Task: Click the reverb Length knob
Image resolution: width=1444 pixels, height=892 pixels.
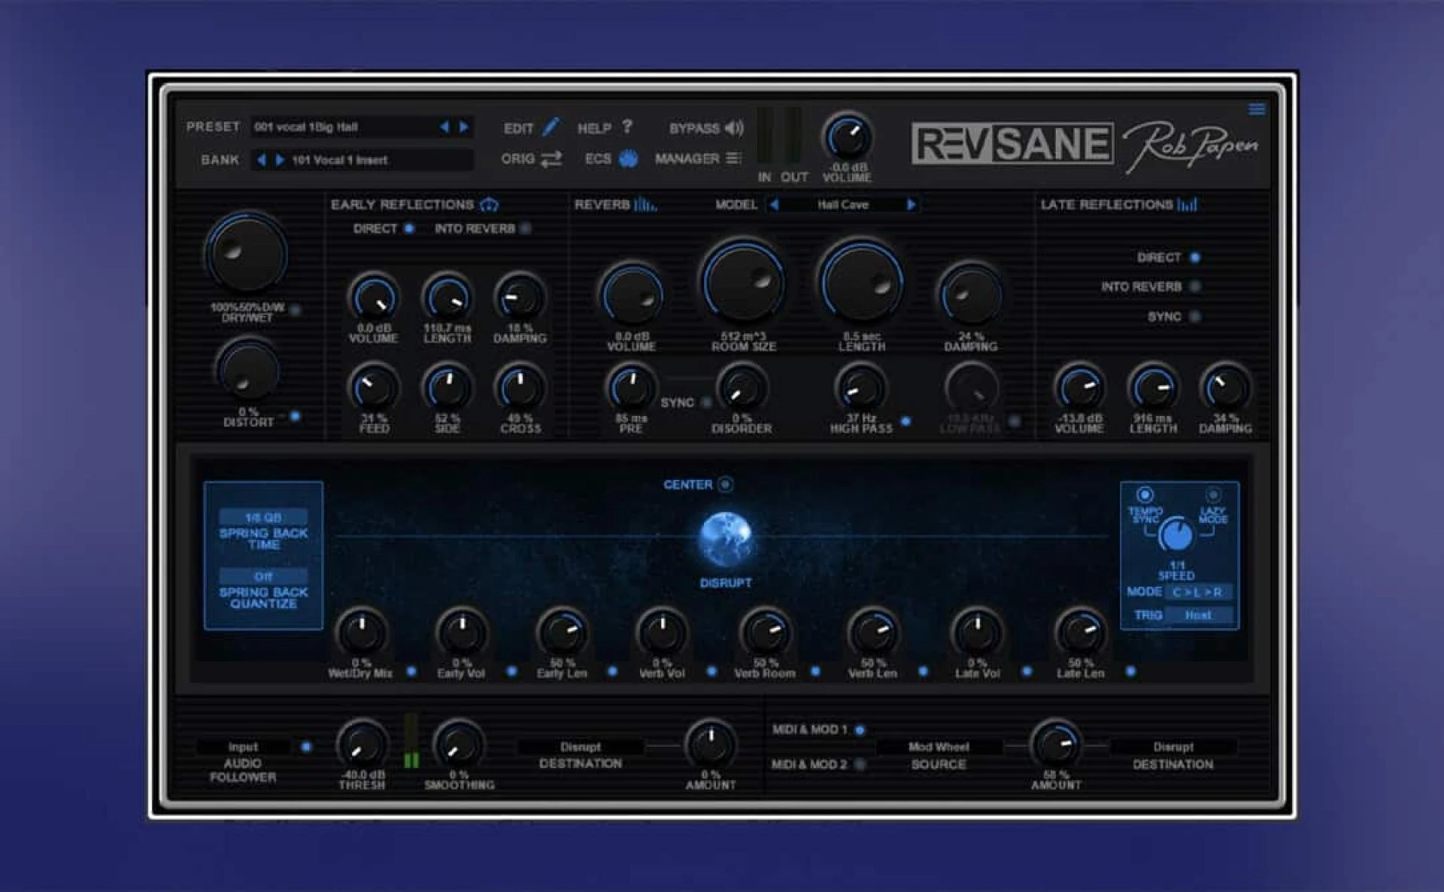Action: [861, 283]
